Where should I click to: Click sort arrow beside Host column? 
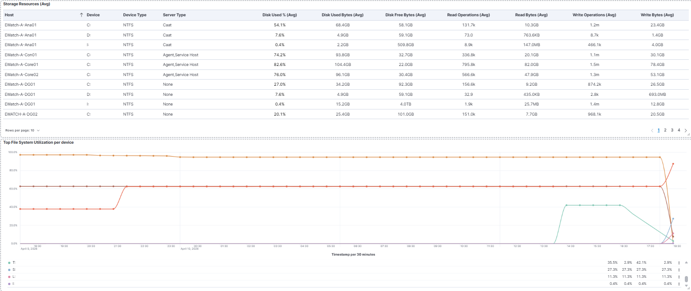(x=81, y=15)
